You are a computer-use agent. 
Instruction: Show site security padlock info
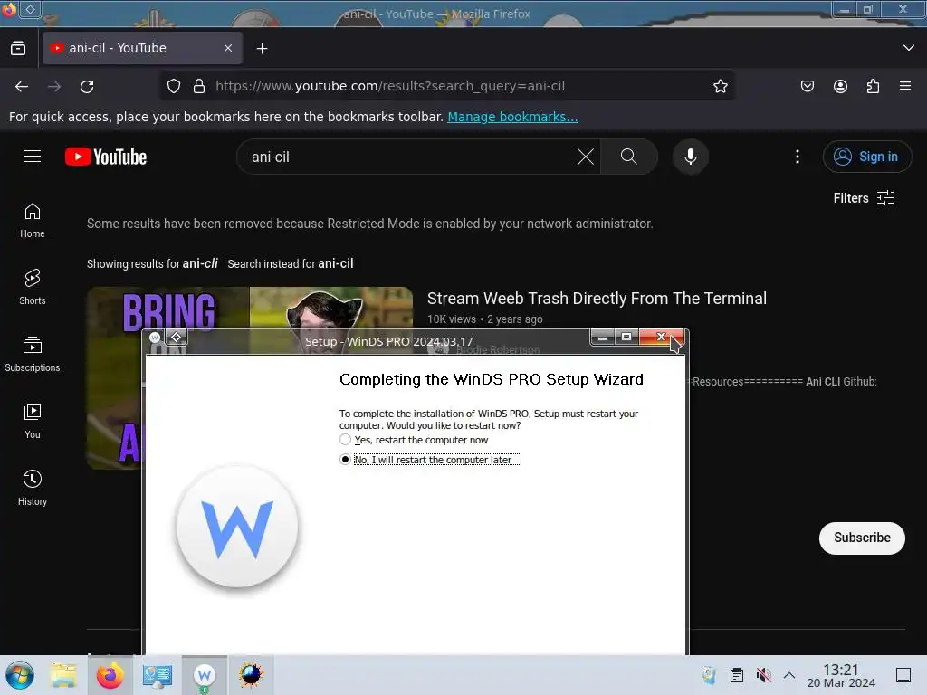pos(199,86)
